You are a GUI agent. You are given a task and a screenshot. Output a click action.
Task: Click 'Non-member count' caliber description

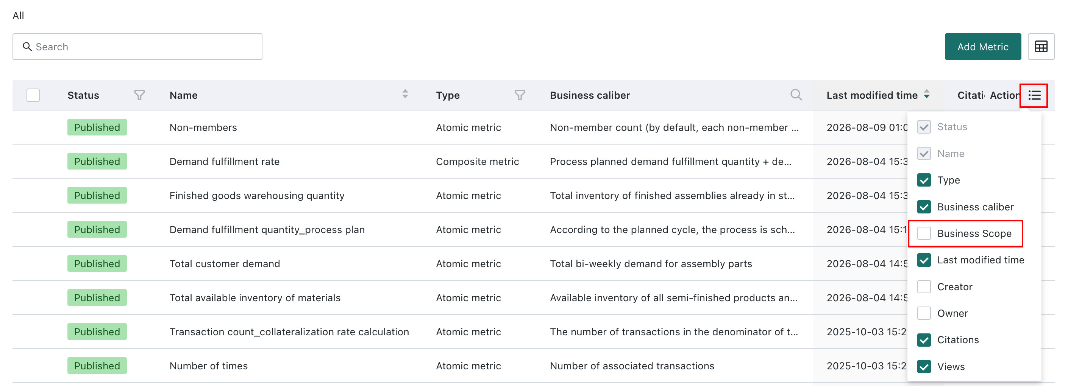pyautogui.click(x=674, y=127)
